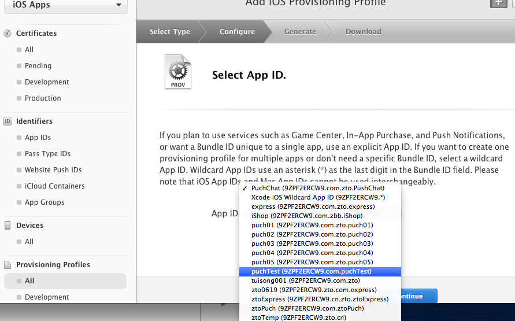The height and width of the screenshot is (321, 515).
Task: Choose puch01 app ID option
Action: point(320,225)
